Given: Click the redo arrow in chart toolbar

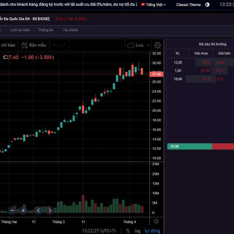Looking at the screenshot, I should [x=64, y=45].
